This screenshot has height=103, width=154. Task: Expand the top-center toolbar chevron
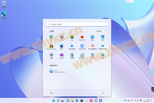coord(132,1)
